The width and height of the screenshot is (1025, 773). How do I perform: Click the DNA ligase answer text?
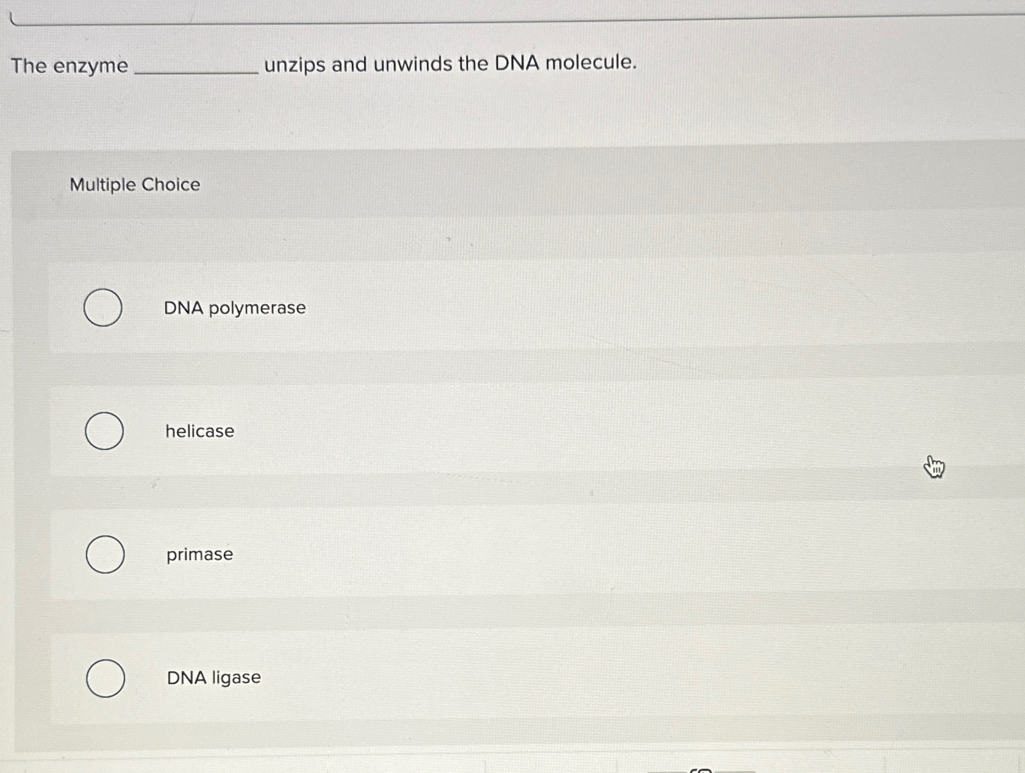click(x=212, y=677)
